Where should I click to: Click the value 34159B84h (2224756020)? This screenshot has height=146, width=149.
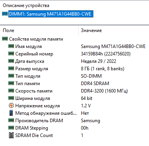point(106,54)
